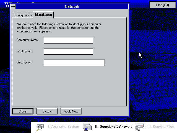Focus the Computer Name field
This screenshot has width=177, height=133.
pos(68,40)
